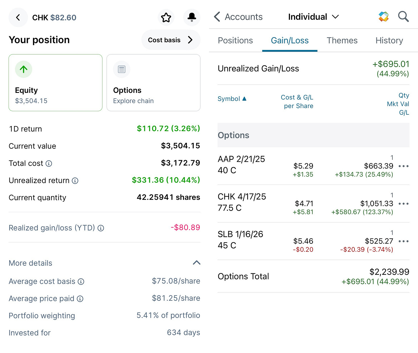Tap the Cost & G/L per Share header
418x353 pixels.
click(297, 102)
